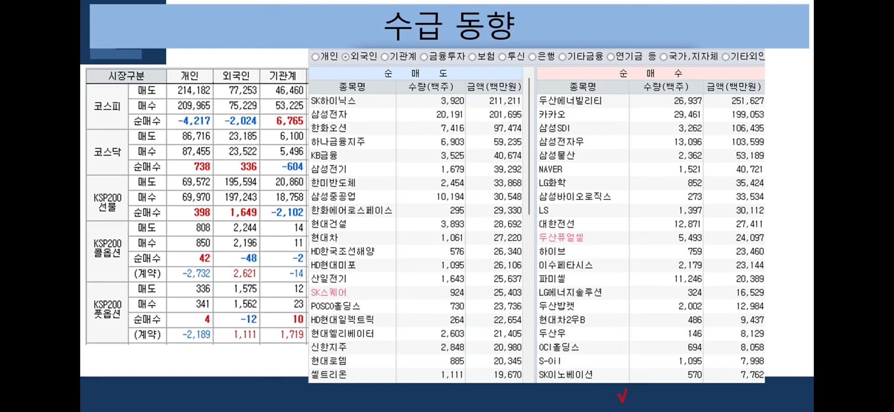Image resolution: width=894 pixels, height=412 pixels.
Task: Click 현대차2우B in the 순매수 list
Action: point(562,320)
